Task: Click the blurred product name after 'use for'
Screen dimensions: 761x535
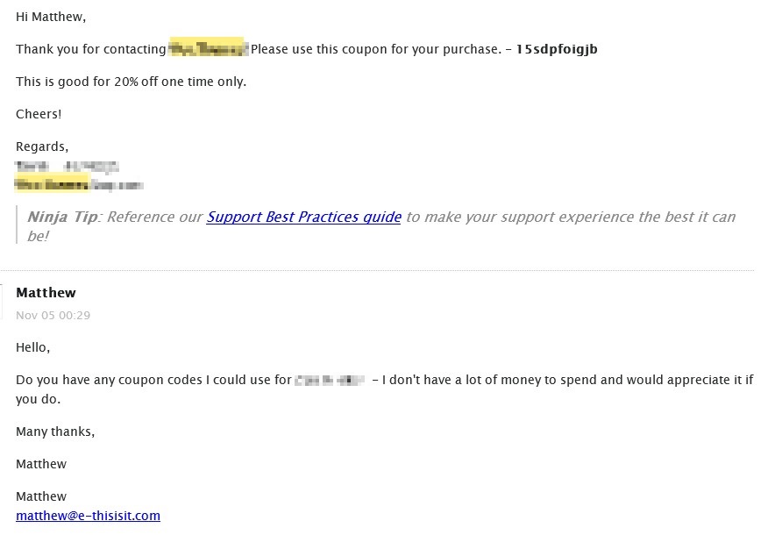Action: point(330,380)
